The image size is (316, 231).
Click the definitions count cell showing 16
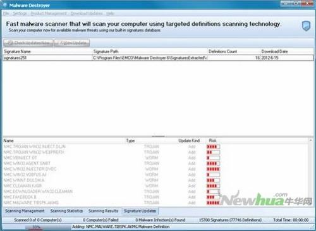[234, 58]
